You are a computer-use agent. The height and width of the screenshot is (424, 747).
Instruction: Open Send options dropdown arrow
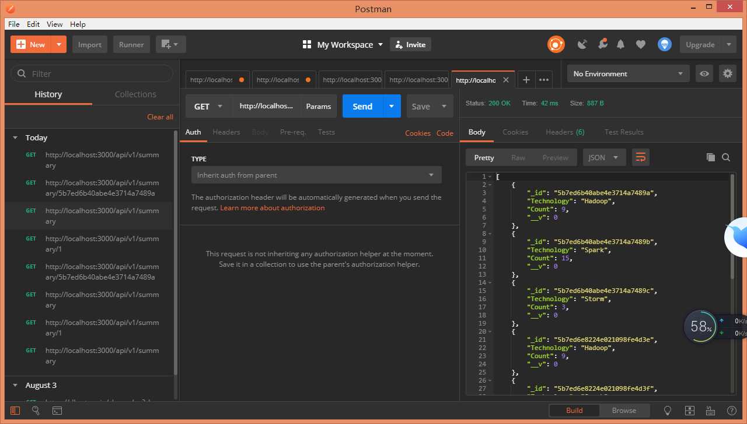click(392, 106)
